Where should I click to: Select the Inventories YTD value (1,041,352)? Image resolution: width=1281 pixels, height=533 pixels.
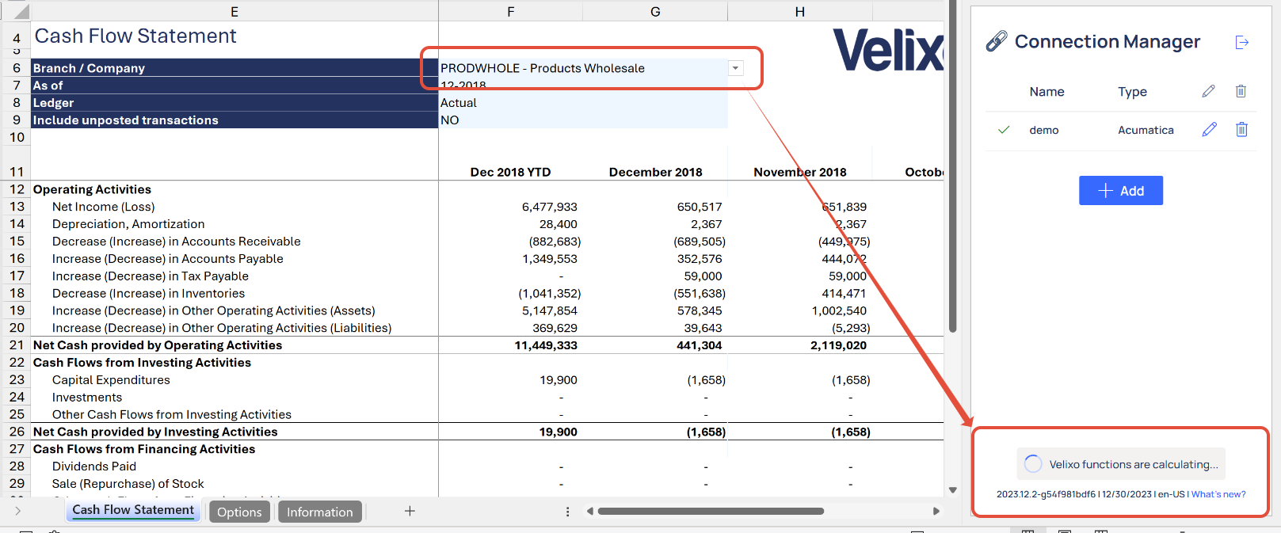tap(549, 294)
